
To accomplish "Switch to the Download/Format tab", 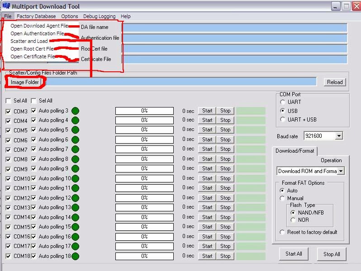I will click(x=294, y=151).
